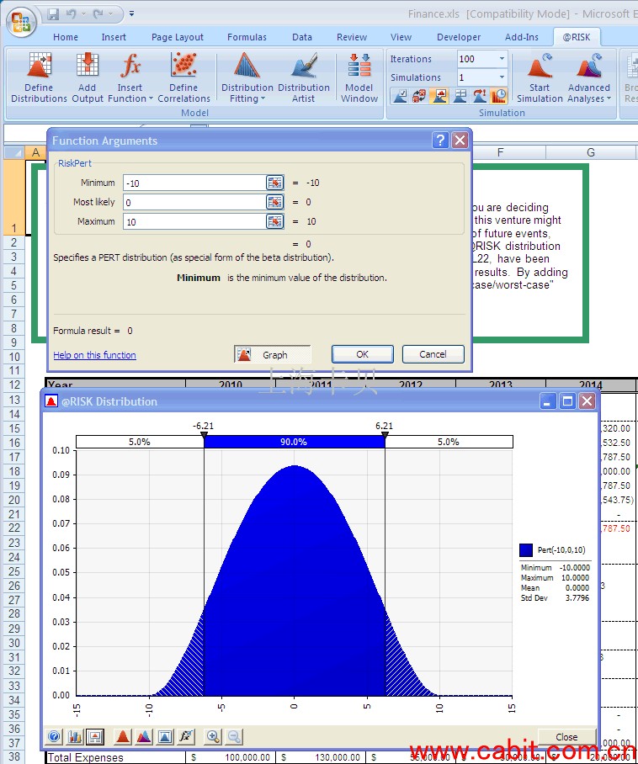Image resolution: width=638 pixels, height=764 pixels.
Task: Click OK in Function Arguments dialog
Action: click(362, 354)
